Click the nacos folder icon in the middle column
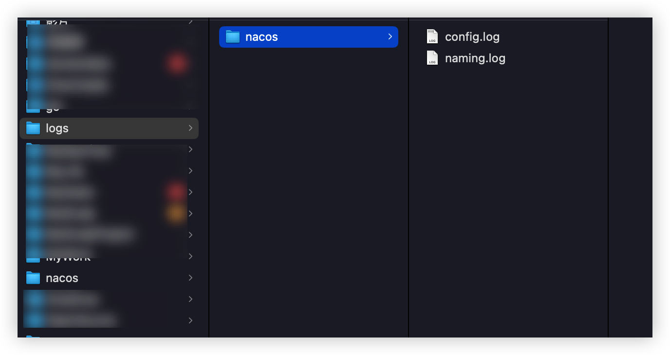Viewport: 670px width, 355px height. click(x=233, y=36)
